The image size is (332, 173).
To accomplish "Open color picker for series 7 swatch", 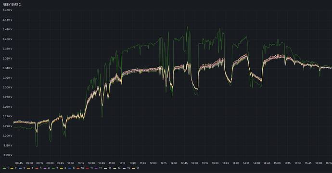I will (x=53, y=168).
